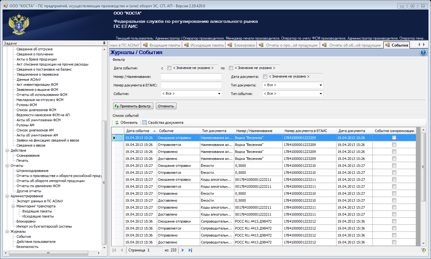Open Свойства документа from the toolbar
This screenshot has width=431, height=259.
(162, 123)
